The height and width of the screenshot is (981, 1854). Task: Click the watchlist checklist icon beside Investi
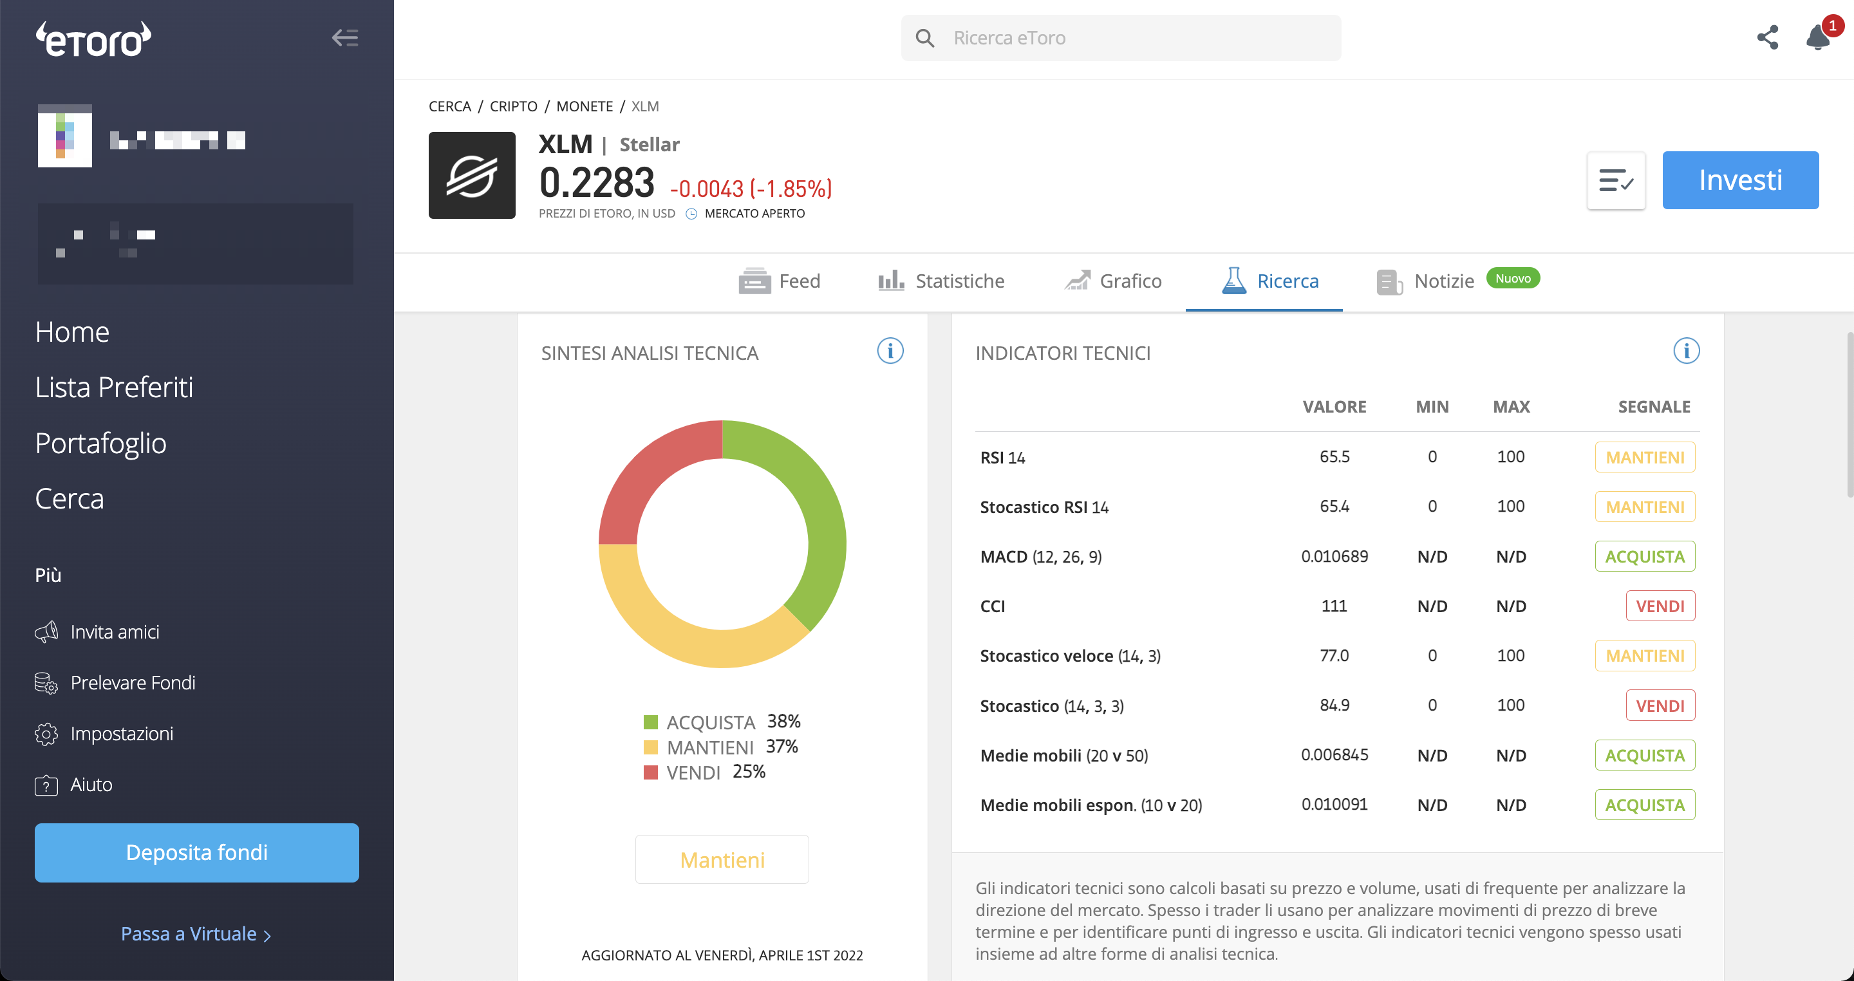click(1616, 180)
